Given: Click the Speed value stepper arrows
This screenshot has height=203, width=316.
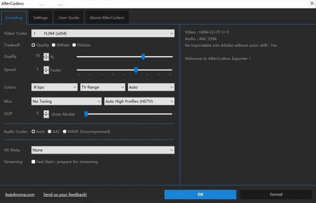Looking at the screenshot, I should tap(46, 70).
